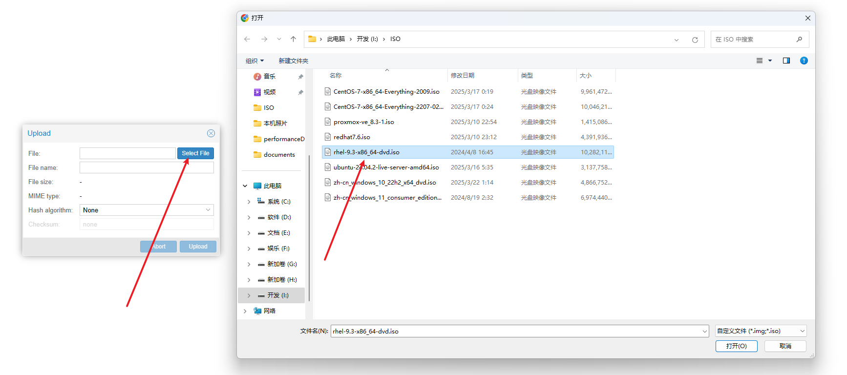847x375 pixels.
Task: Toggle the preview pane icon
Action: click(x=786, y=61)
